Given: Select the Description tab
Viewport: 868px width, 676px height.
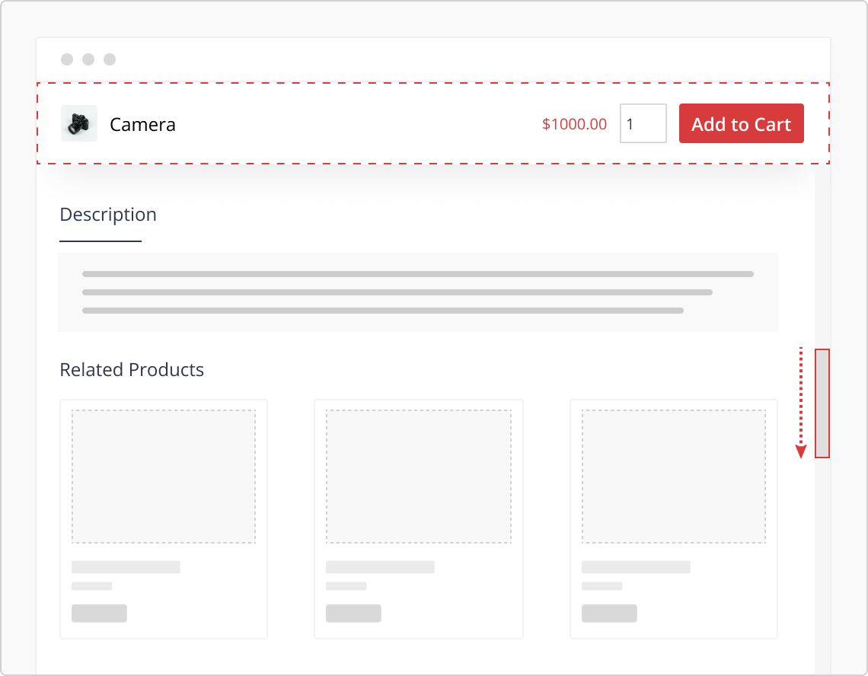Looking at the screenshot, I should point(108,215).
